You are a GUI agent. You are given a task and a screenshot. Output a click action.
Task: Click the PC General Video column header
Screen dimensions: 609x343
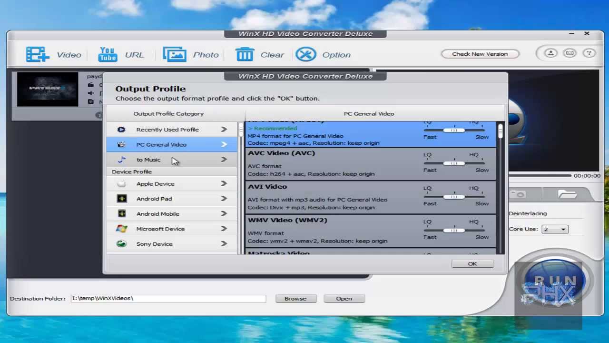369,114
